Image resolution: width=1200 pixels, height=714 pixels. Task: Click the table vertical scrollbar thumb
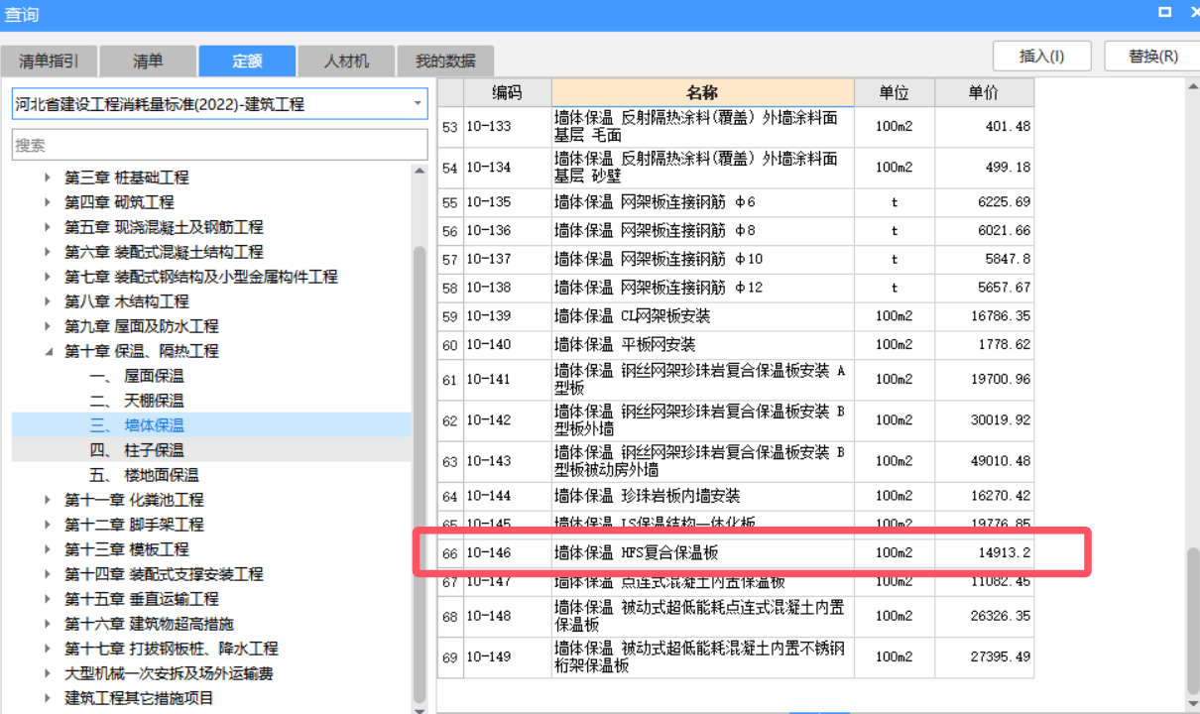click(1192, 622)
